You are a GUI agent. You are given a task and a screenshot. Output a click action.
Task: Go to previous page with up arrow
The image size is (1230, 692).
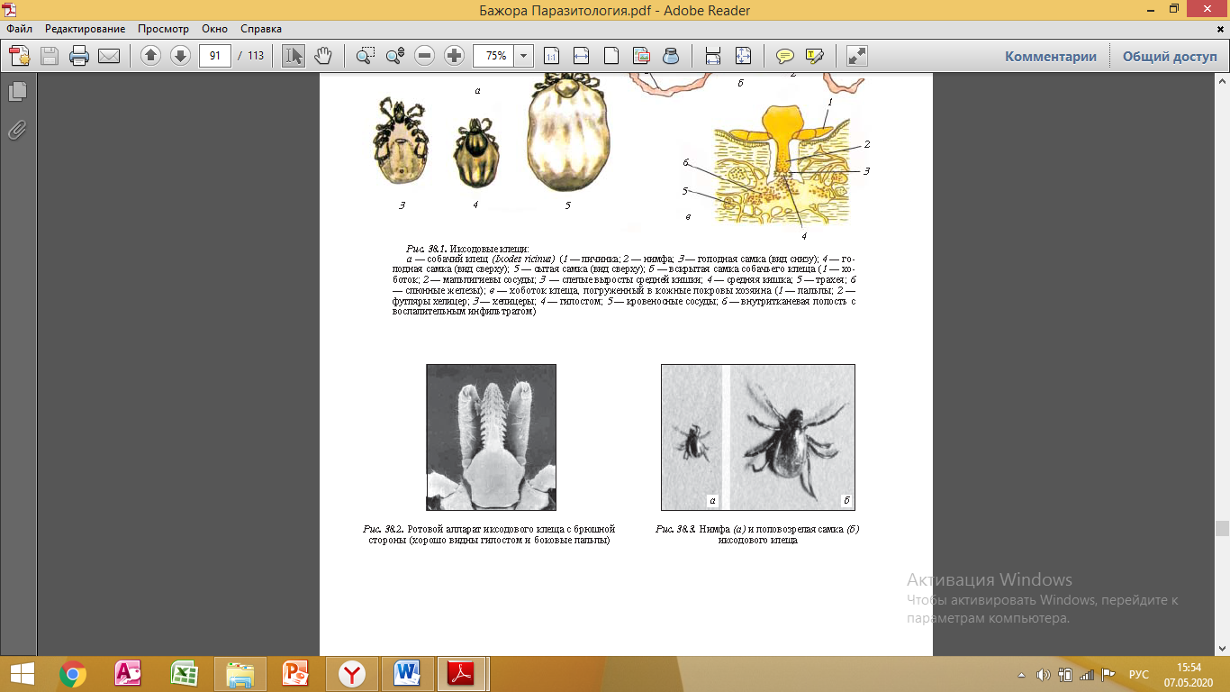(151, 56)
